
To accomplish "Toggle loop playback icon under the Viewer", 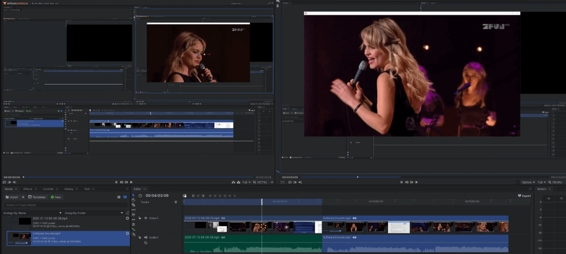I will tap(290, 182).
